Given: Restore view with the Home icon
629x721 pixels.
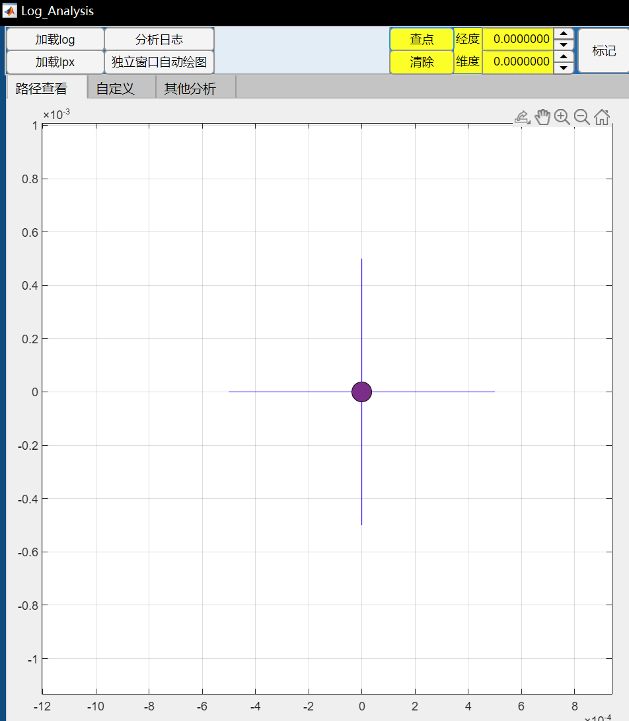Looking at the screenshot, I should tap(602, 118).
